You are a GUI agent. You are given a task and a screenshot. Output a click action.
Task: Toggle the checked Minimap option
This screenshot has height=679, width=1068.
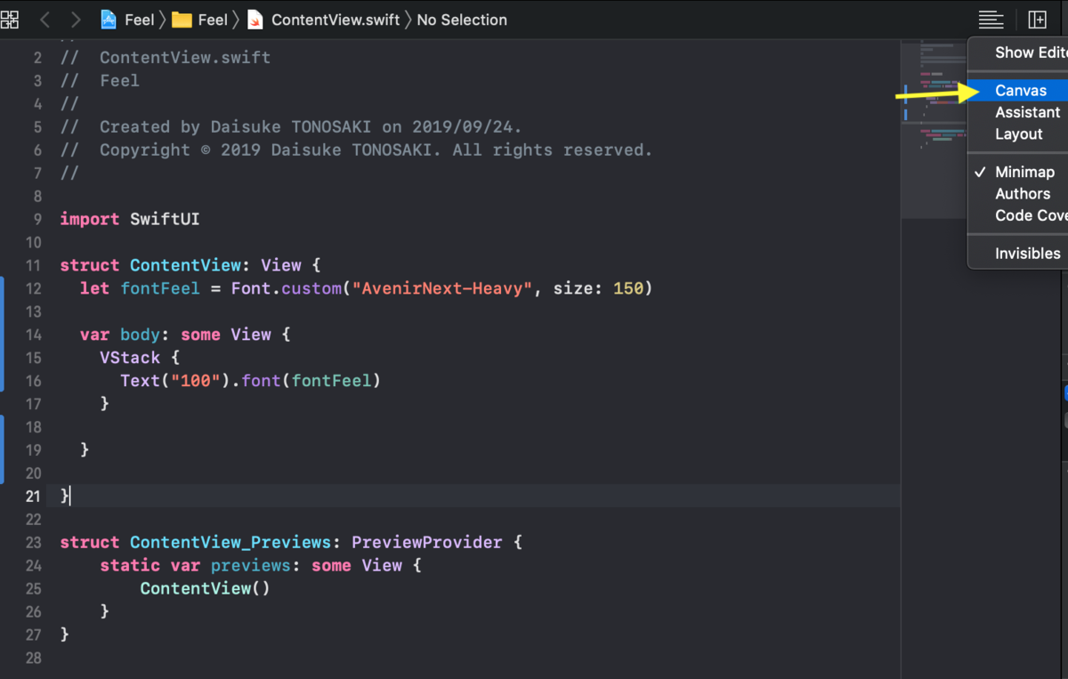click(1018, 172)
